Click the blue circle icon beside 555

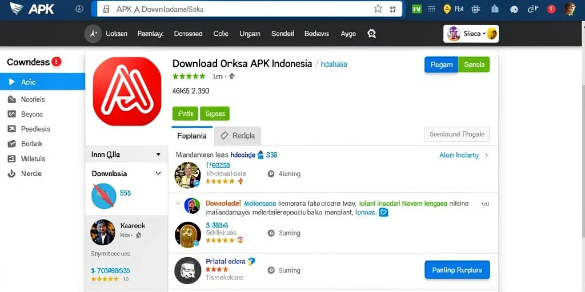coord(104,196)
